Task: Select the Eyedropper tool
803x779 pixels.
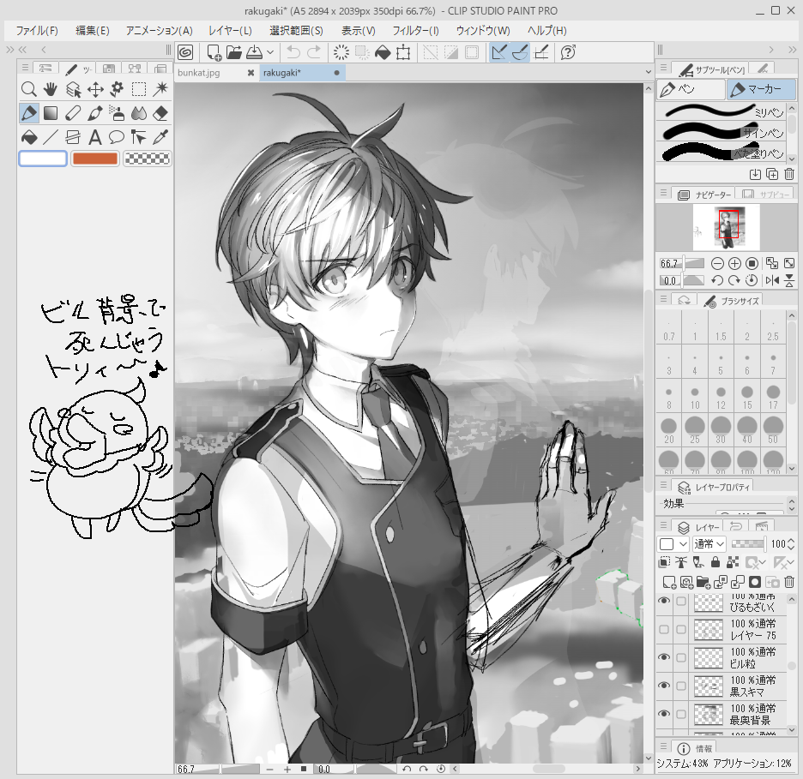Action: click(x=160, y=137)
